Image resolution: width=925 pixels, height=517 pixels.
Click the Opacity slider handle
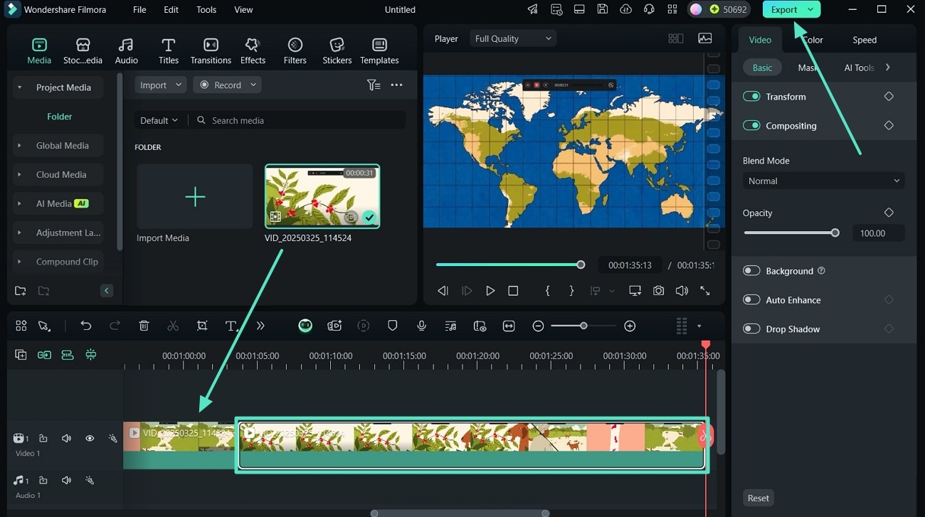(835, 233)
